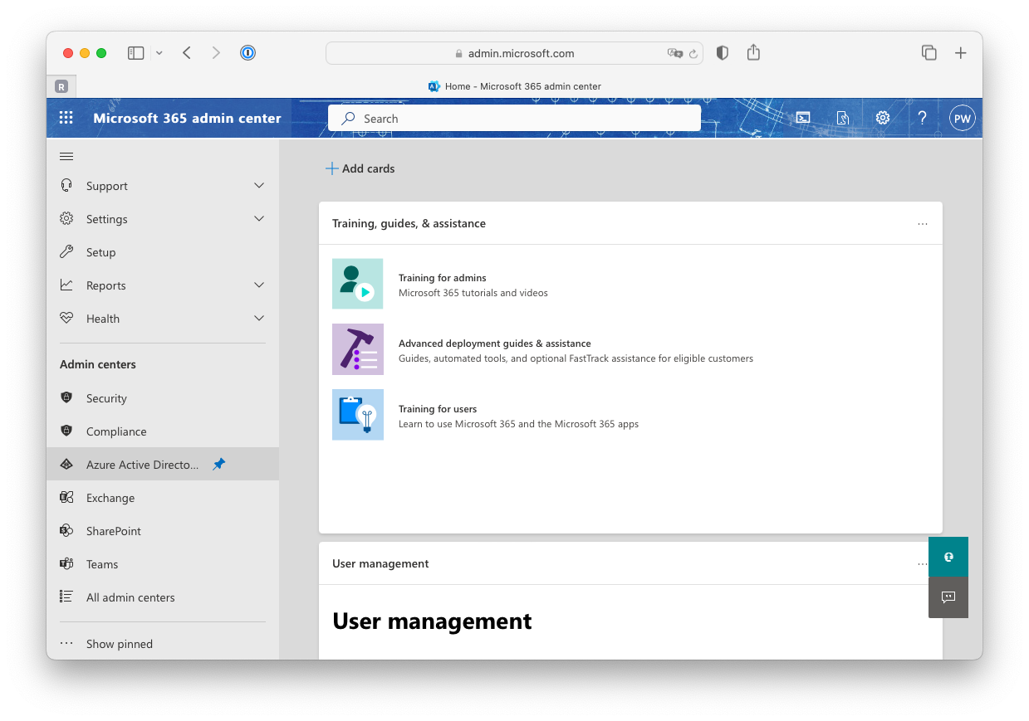
Task: Select the Home - Microsoft 365 admin center tab
Action: (514, 86)
